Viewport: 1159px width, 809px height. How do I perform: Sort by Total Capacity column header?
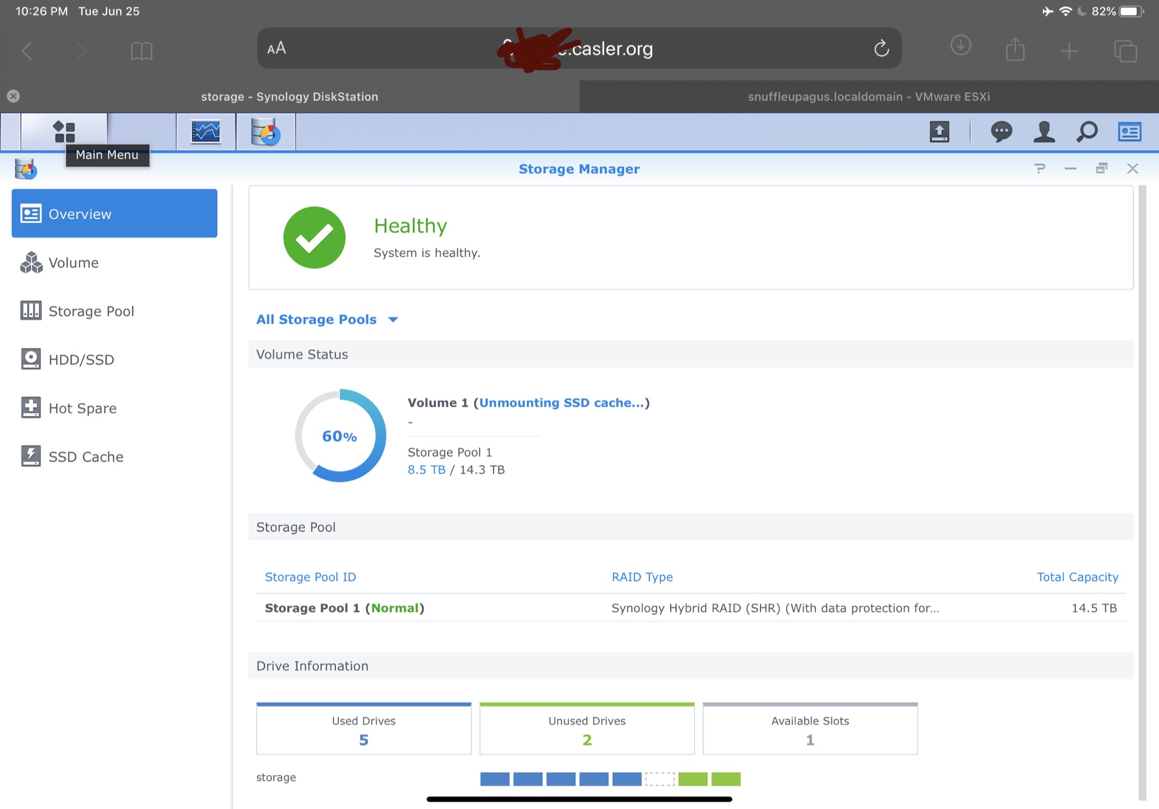point(1077,577)
